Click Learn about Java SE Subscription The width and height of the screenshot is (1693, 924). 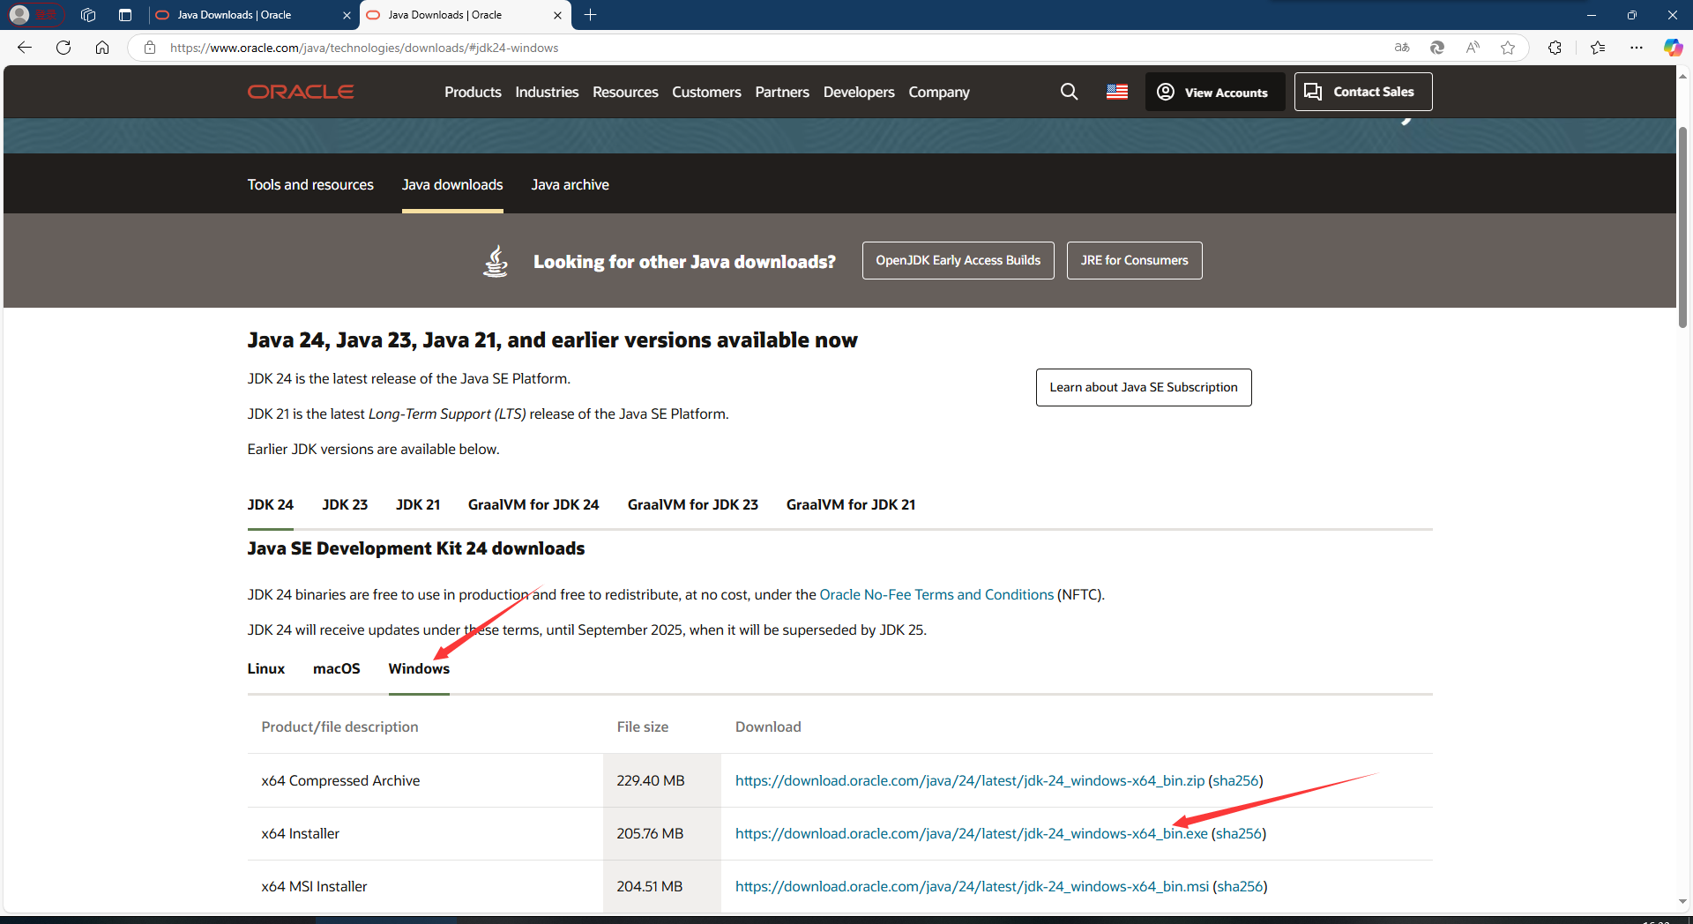point(1144,387)
